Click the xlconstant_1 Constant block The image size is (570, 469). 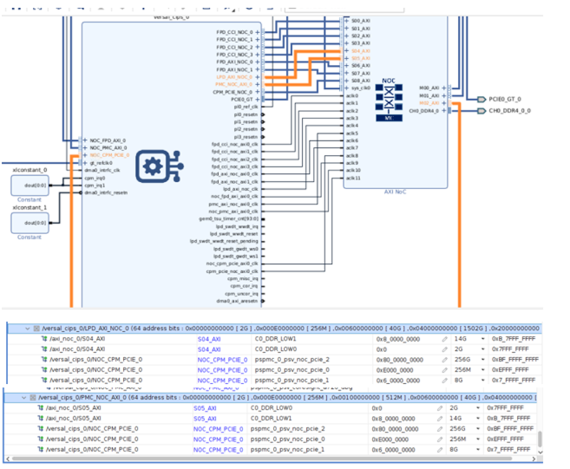pos(29,223)
